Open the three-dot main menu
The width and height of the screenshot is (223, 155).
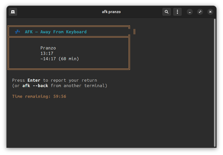(x=177, y=12)
